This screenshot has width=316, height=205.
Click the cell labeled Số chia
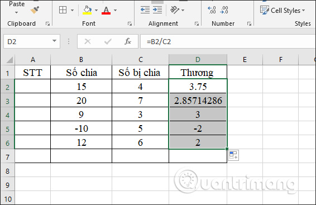click(x=81, y=73)
